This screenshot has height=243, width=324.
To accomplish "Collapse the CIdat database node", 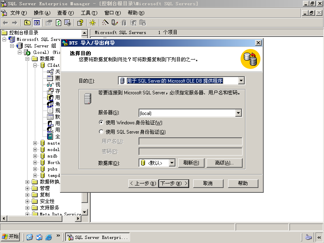I will (x=35, y=65).
